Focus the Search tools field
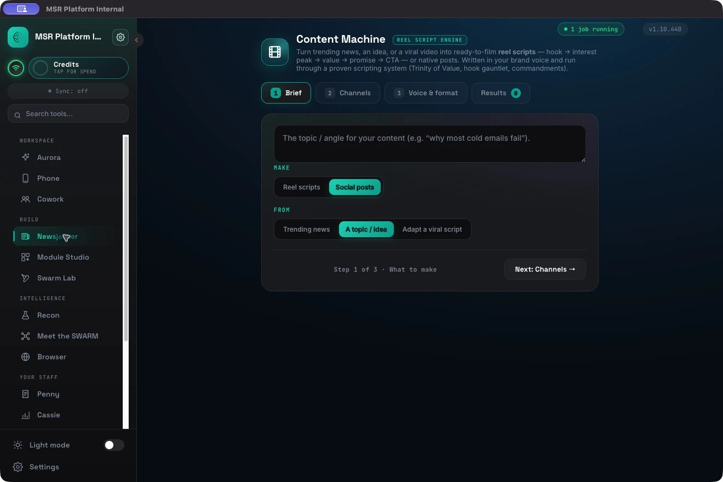Screen dimensions: 723x482 point(68,113)
